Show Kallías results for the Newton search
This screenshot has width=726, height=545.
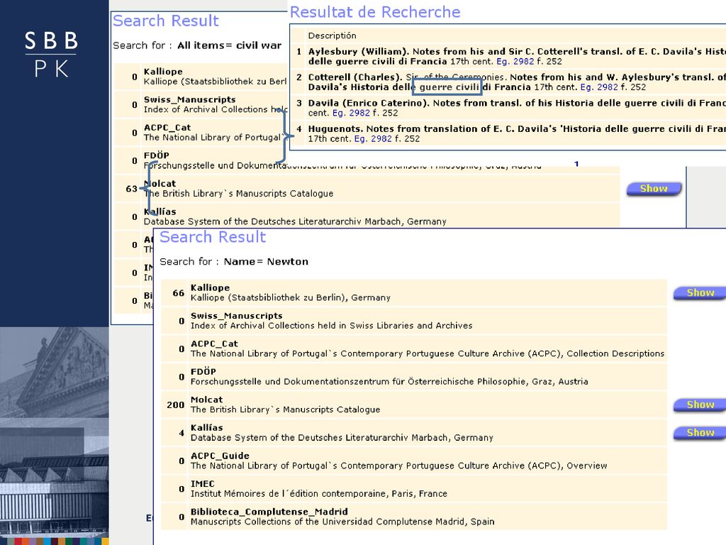click(700, 433)
